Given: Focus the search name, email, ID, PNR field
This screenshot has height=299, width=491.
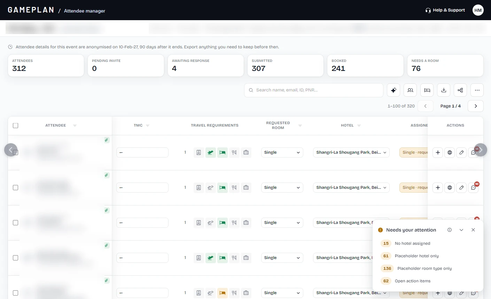Looking at the screenshot, I should pos(314,90).
